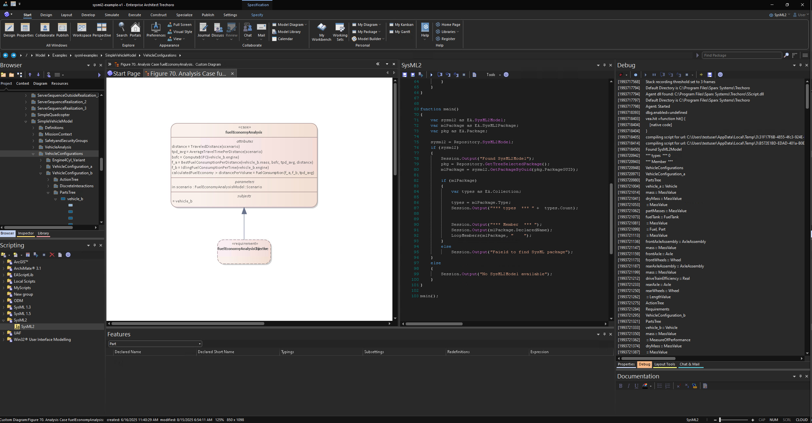Click the Step Into debug icon
This screenshot has width=812, height=423.
tap(670, 75)
